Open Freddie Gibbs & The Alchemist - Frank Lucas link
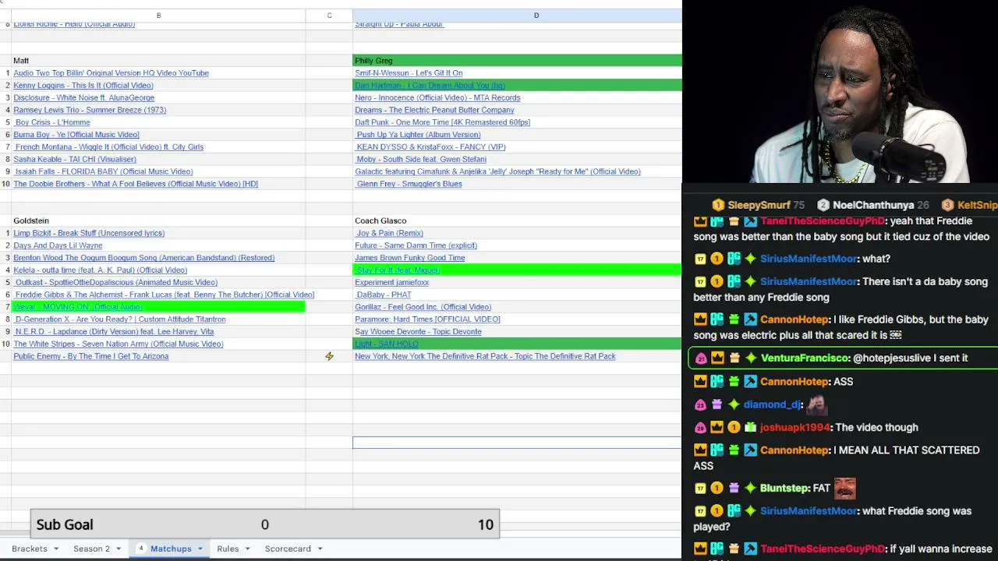Screen dimensions: 998x561 [165, 295]
